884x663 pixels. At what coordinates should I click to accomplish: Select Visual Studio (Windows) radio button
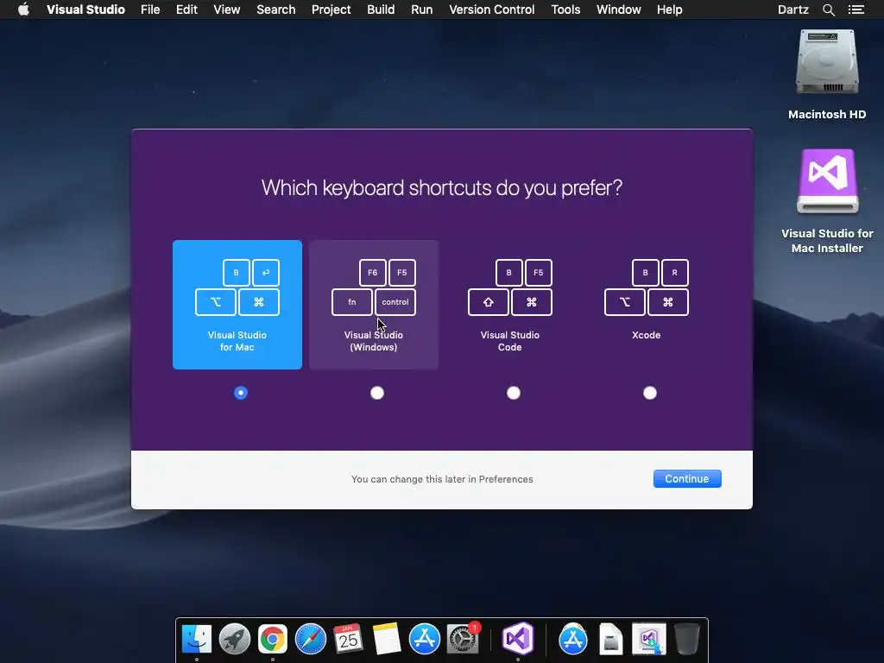[x=377, y=393]
